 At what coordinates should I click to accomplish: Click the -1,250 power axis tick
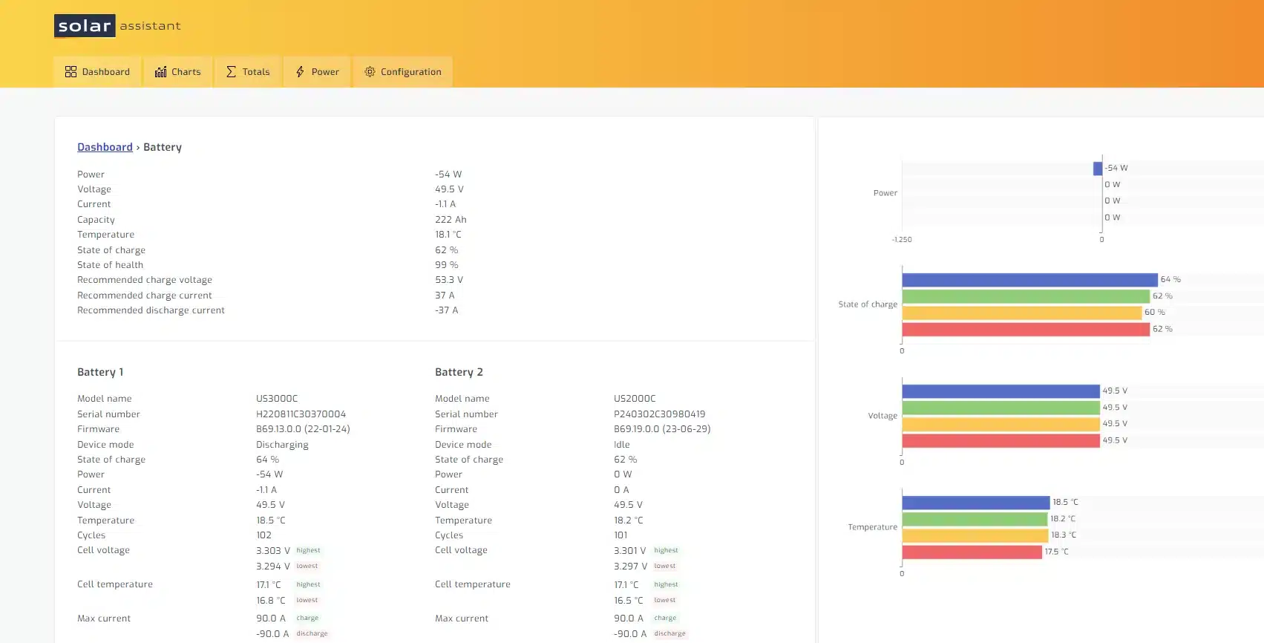click(x=902, y=240)
